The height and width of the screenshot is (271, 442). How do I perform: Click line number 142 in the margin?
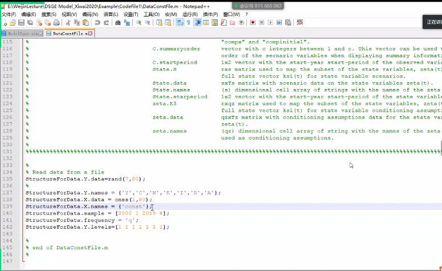click(7, 227)
